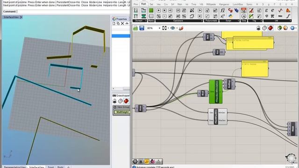
Task: Click the Delete X icon in Properties panel
Action: (122, 24)
